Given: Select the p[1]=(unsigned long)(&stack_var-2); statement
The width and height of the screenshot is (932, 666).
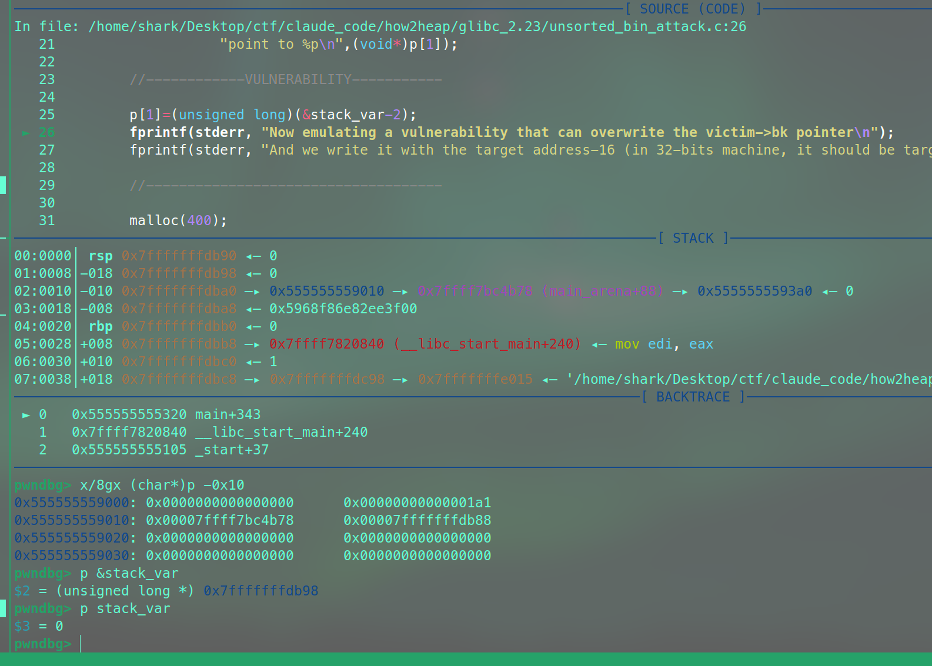Looking at the screenshot, I should 273,115.
